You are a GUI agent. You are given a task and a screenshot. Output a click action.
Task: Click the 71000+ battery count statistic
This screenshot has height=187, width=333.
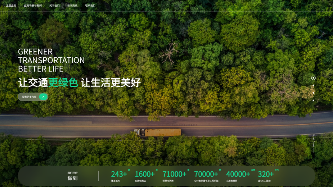(x=174, y=175)
